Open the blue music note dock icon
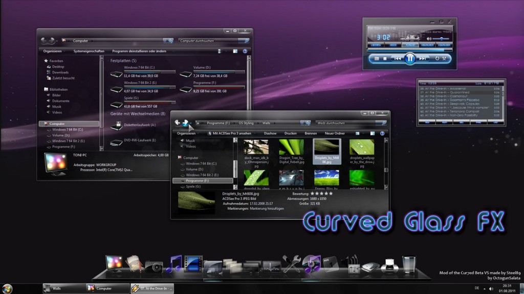524x294 pixels. click(x=174, y=264)
